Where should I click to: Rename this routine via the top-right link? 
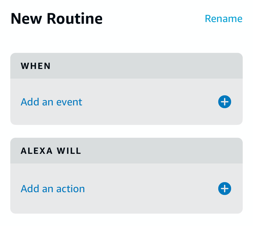point(224,19)
